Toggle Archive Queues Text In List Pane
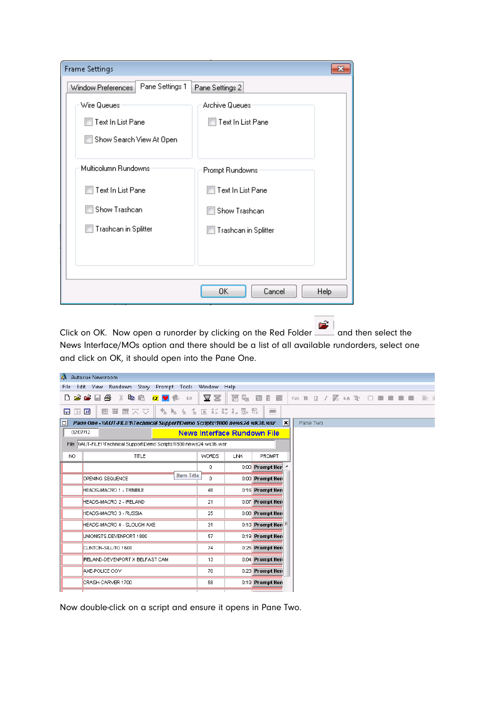 (212, 122)
